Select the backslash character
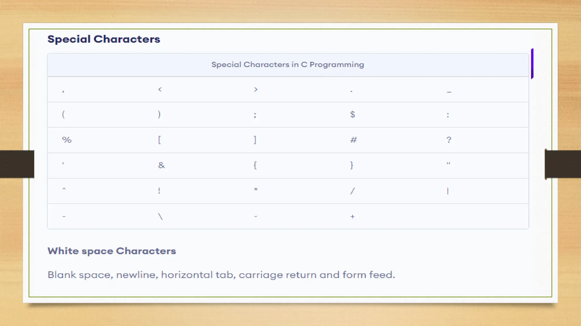Viewport: 581px width, 326px height. tap(160, 216)
